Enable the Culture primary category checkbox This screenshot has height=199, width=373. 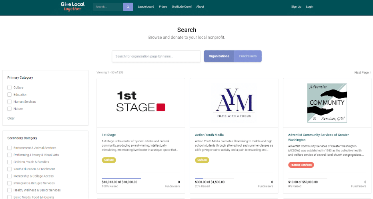(10, 88)
